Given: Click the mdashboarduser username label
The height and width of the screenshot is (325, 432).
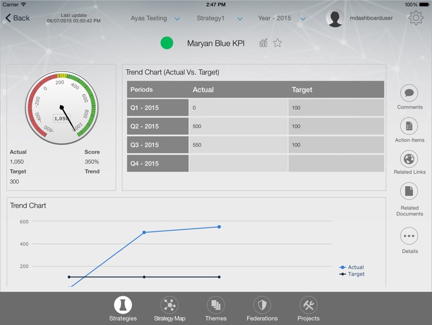Looking at the screenshot, I should tap(371, 18).
